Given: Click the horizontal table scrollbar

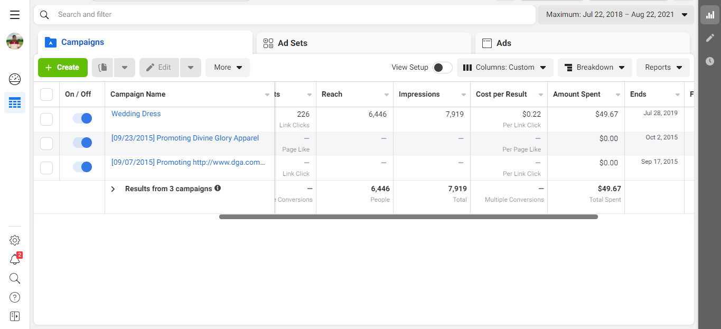Looking at the screenshot, I should point(408,217).
